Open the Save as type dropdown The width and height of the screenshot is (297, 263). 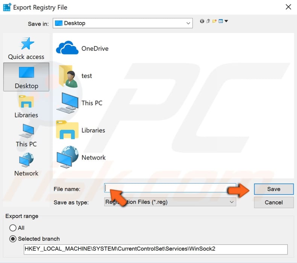click(x=170, y=202)
